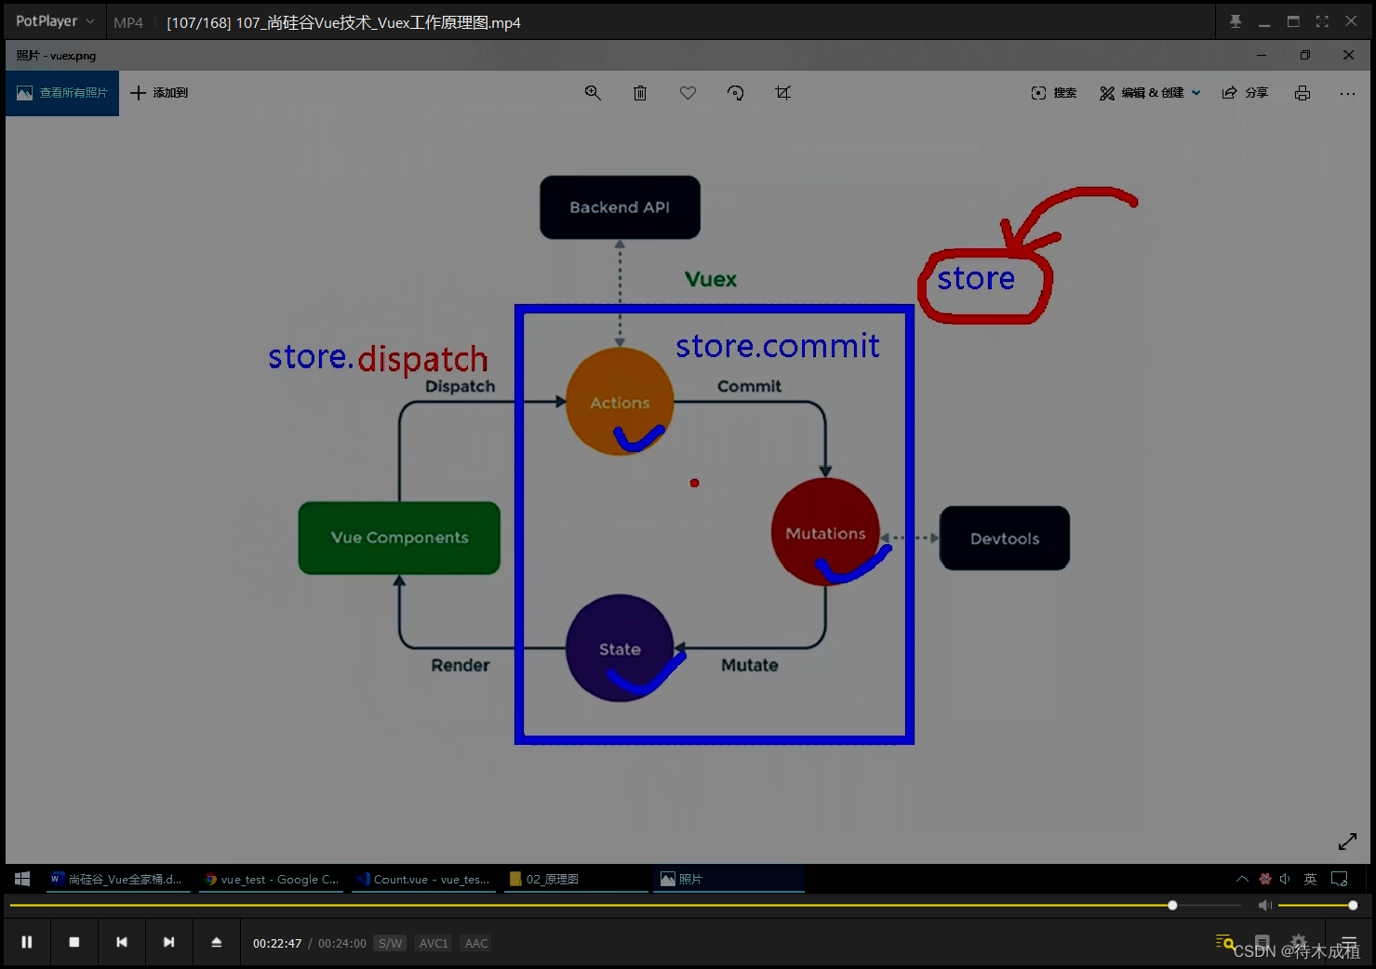Open the crop tool in Photos toolbar
The image size is (1376, 969).
coord(783,93)
